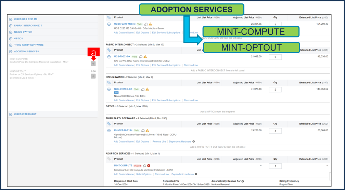Open the MINT-COMPUTE product link in table
This screenshot has height=190, width=345.
point(123,165)
